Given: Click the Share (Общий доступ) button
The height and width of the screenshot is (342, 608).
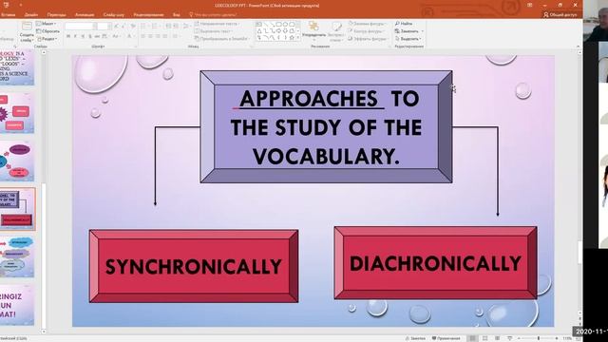Looking at the screenshot, I should (560, 15).
